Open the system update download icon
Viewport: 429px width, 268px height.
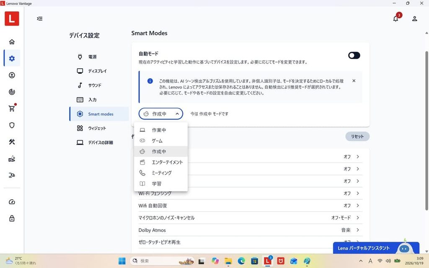(12, 75)
